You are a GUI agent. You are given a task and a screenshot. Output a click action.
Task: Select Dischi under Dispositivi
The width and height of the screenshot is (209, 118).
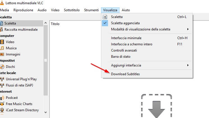[x=21, y=67]
